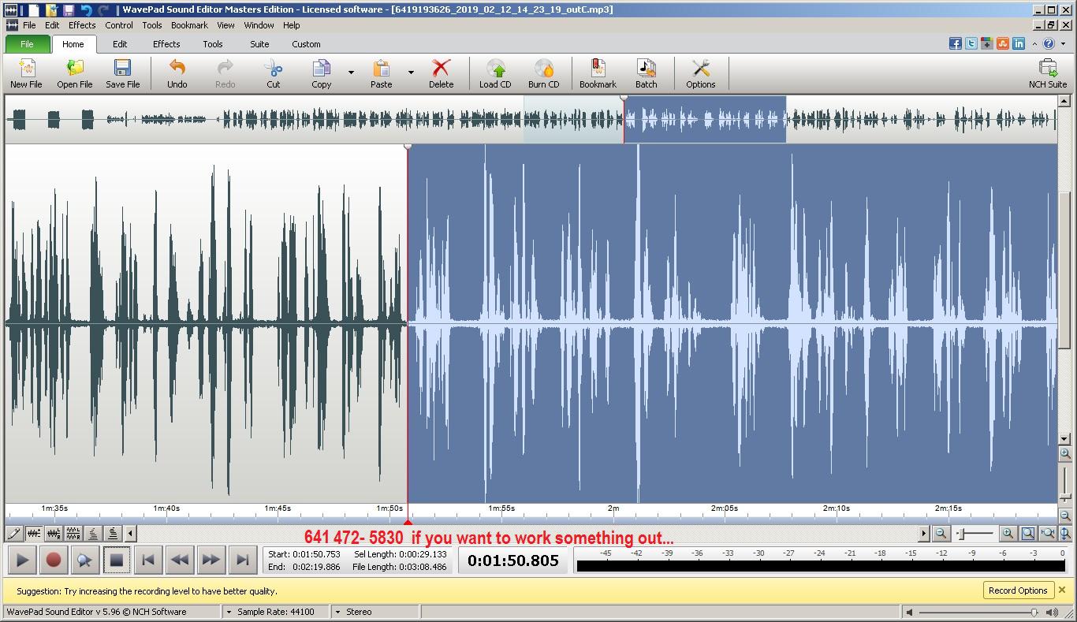Click the scroll-right arrow left of zoom controls
1077x622 pixels.
pyautogui.click(x=923, y=534)
